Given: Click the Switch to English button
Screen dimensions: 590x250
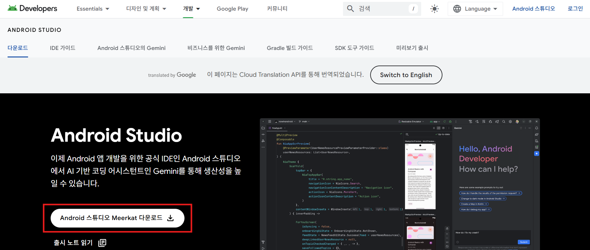Looking at the screenshot, I should tap(406, 75).
